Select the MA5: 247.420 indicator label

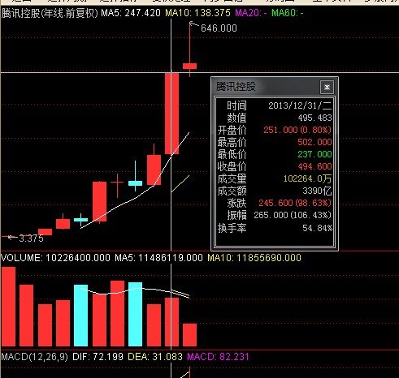tap(131, 13)
